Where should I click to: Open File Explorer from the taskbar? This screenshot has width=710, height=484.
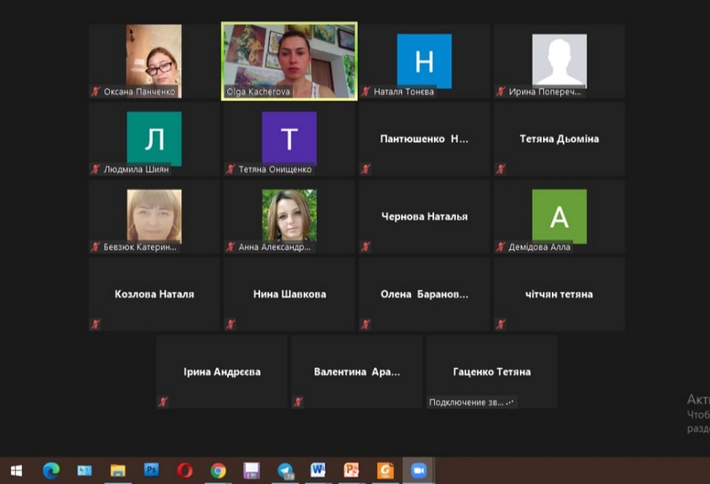118,470
